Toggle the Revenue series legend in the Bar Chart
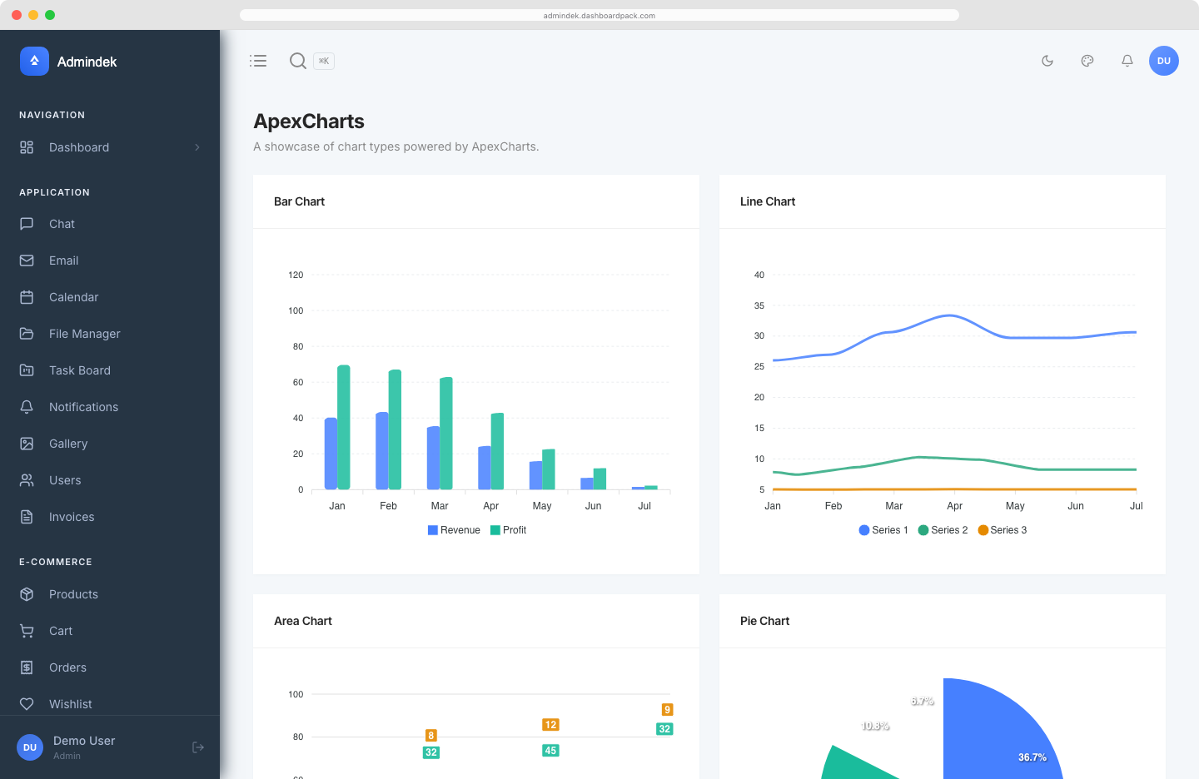This screenshot has height=779, width=1199. pos(454,530)
